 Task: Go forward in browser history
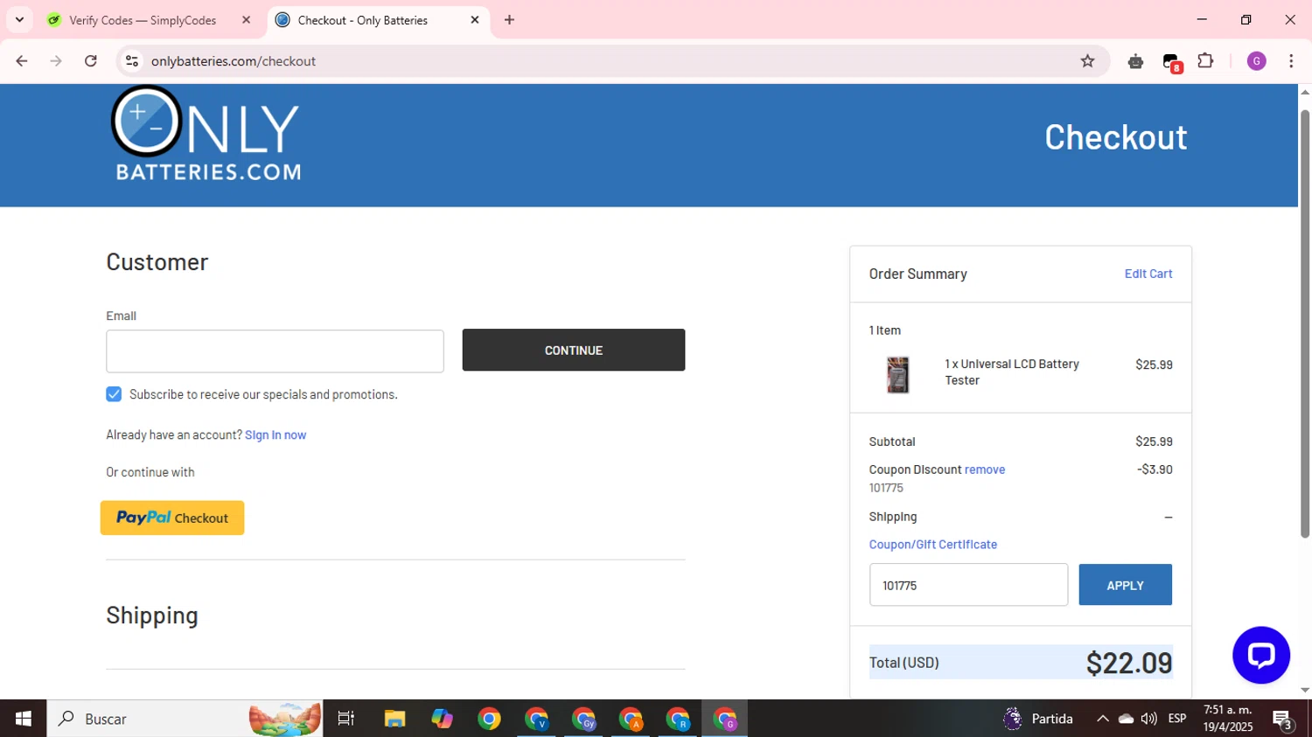click(x=56, y=61)
